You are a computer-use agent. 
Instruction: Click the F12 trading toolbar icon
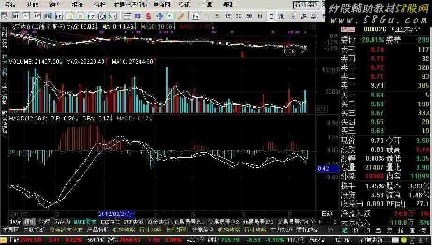[x=91, y=16]
